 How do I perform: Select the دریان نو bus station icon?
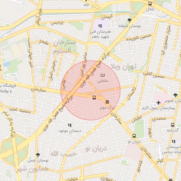(134, 136)
